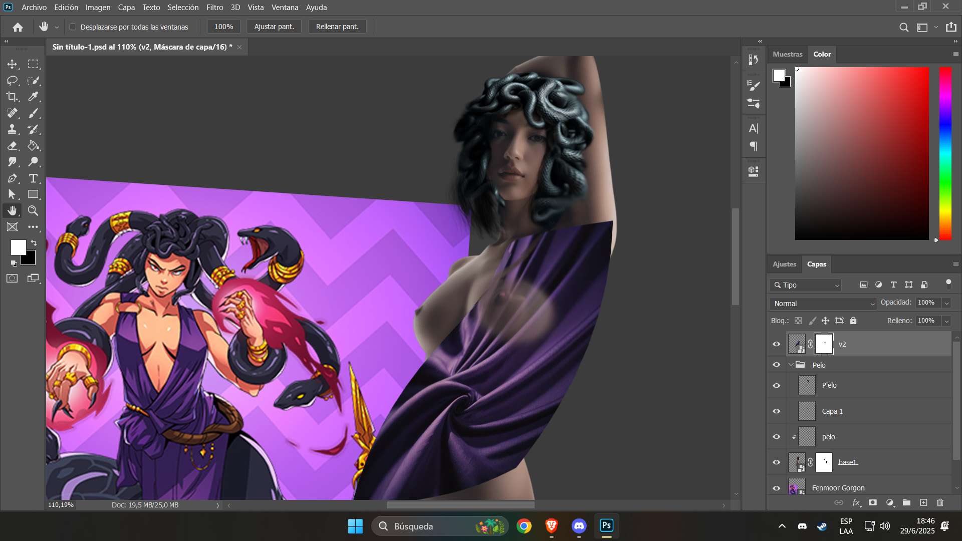
Task: Select the Quick Selection tool
Action: coord(33,81)
